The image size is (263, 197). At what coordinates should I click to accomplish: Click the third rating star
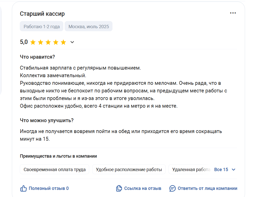pyautogui.click(x=48, y=42)
